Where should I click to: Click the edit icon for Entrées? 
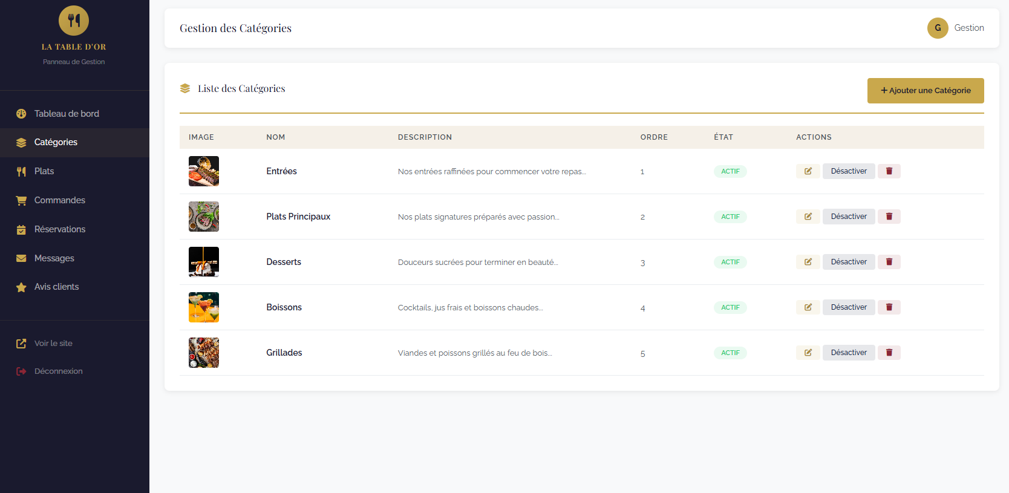(x=808, y=171)
